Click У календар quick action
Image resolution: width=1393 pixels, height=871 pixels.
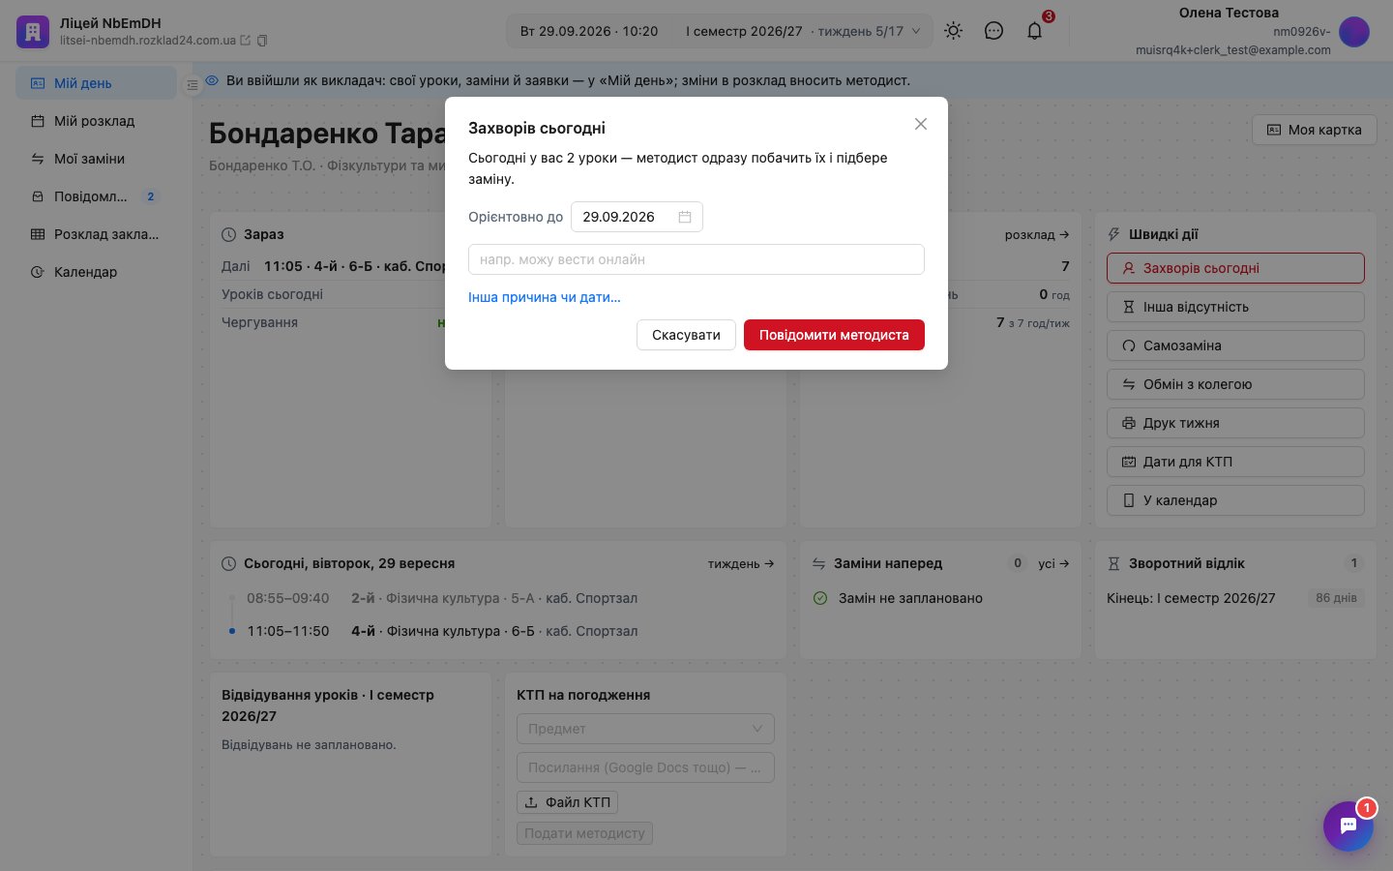pyautogui.click(x=1235, y=500)
